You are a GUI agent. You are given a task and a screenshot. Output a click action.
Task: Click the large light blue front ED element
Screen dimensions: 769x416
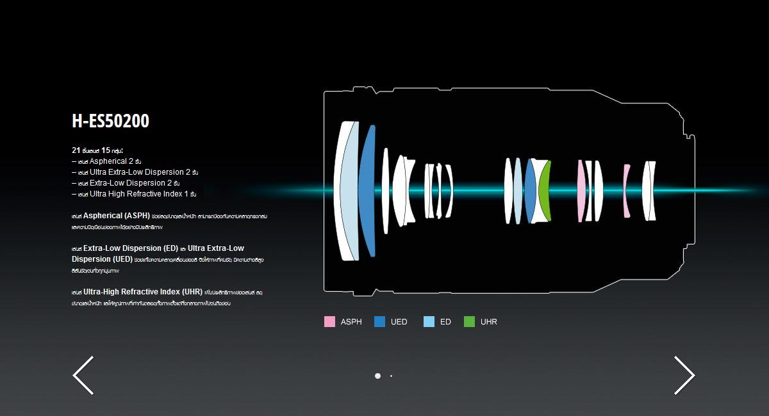click(347, 191)
